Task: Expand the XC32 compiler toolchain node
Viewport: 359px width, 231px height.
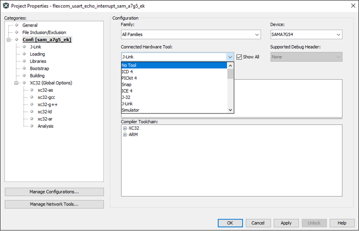Action: [x=125, y=128]
